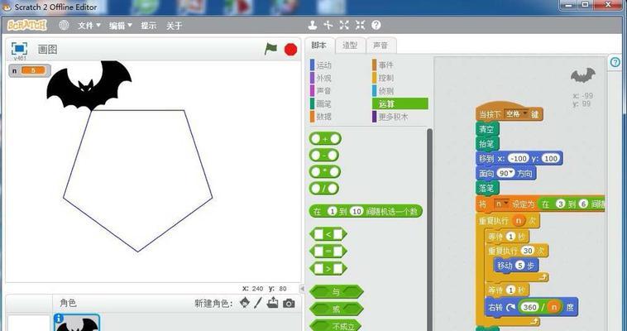This screenshot has height=331, width=627.
Task: Click the 5 steps field in 移动 block
Action: pyautogui.click(x=519, y=266)
